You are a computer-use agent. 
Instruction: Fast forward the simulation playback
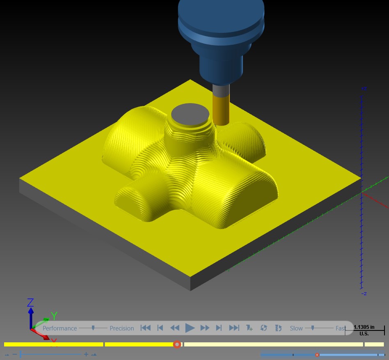point(205,328)
